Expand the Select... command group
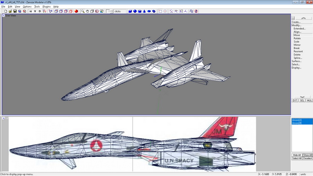The height and width of the screenshot is (176, 313). (296, 65)
